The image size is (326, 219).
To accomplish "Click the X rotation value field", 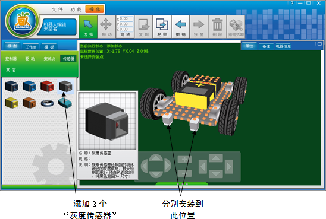I will (126, 18).
